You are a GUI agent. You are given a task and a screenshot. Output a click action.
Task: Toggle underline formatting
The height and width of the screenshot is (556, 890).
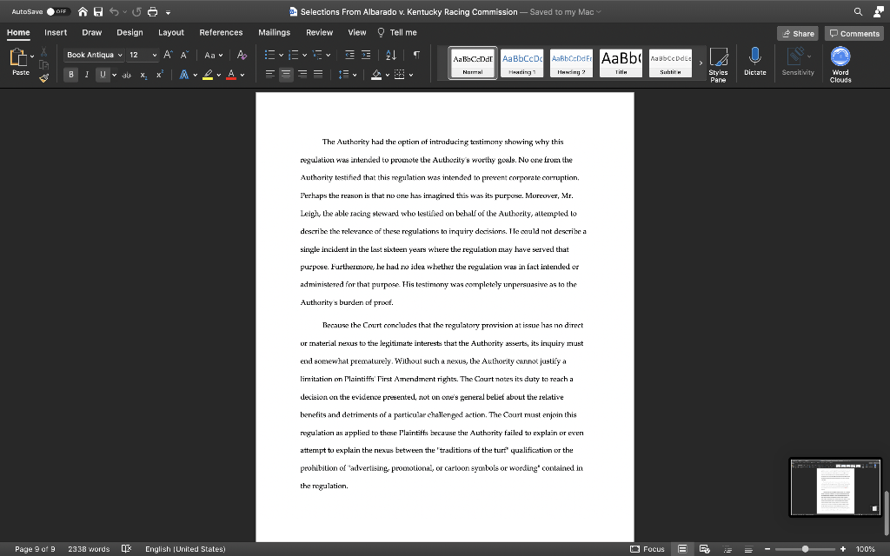coord(103,75)
